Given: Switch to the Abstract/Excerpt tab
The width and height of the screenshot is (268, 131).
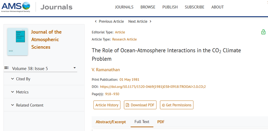Looking at the screenshot, I should (111, 122).
